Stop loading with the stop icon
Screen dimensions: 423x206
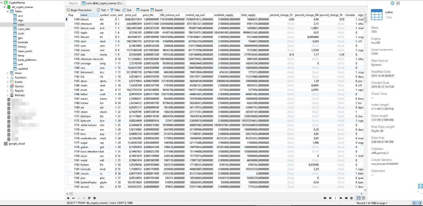point(94,198)
